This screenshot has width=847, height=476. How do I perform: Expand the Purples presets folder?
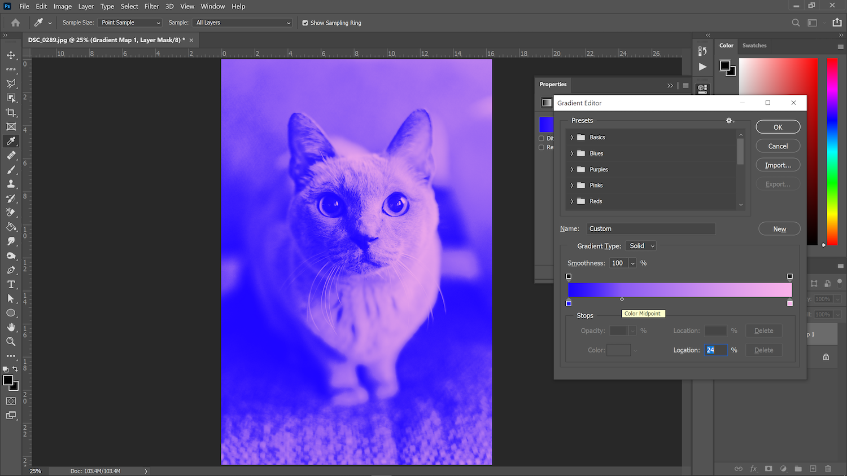(571, 169)
